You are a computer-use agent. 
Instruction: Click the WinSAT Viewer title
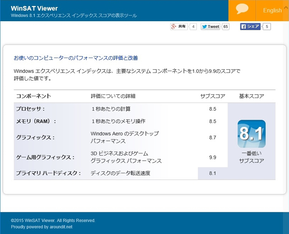34,9
